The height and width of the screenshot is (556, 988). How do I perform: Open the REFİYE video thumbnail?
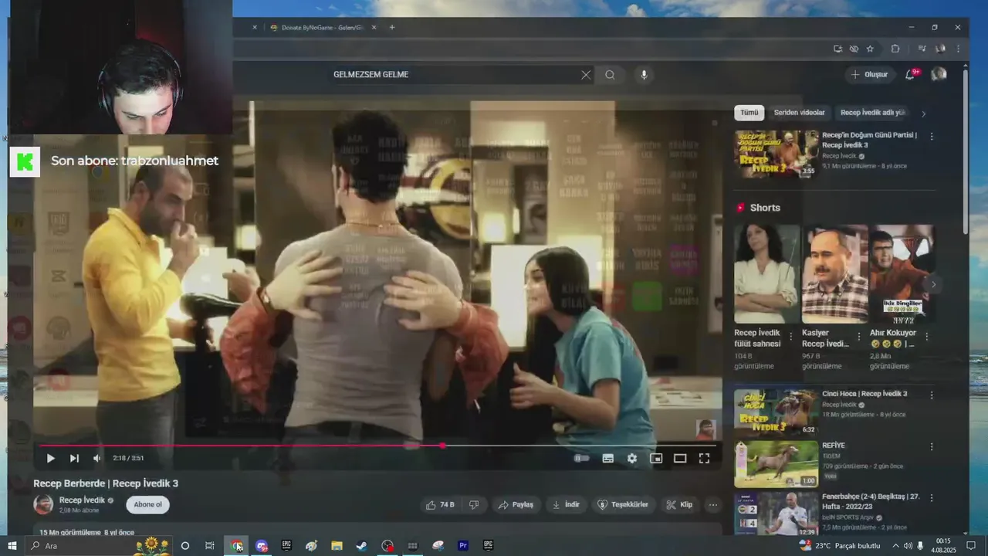pos(776,463)
